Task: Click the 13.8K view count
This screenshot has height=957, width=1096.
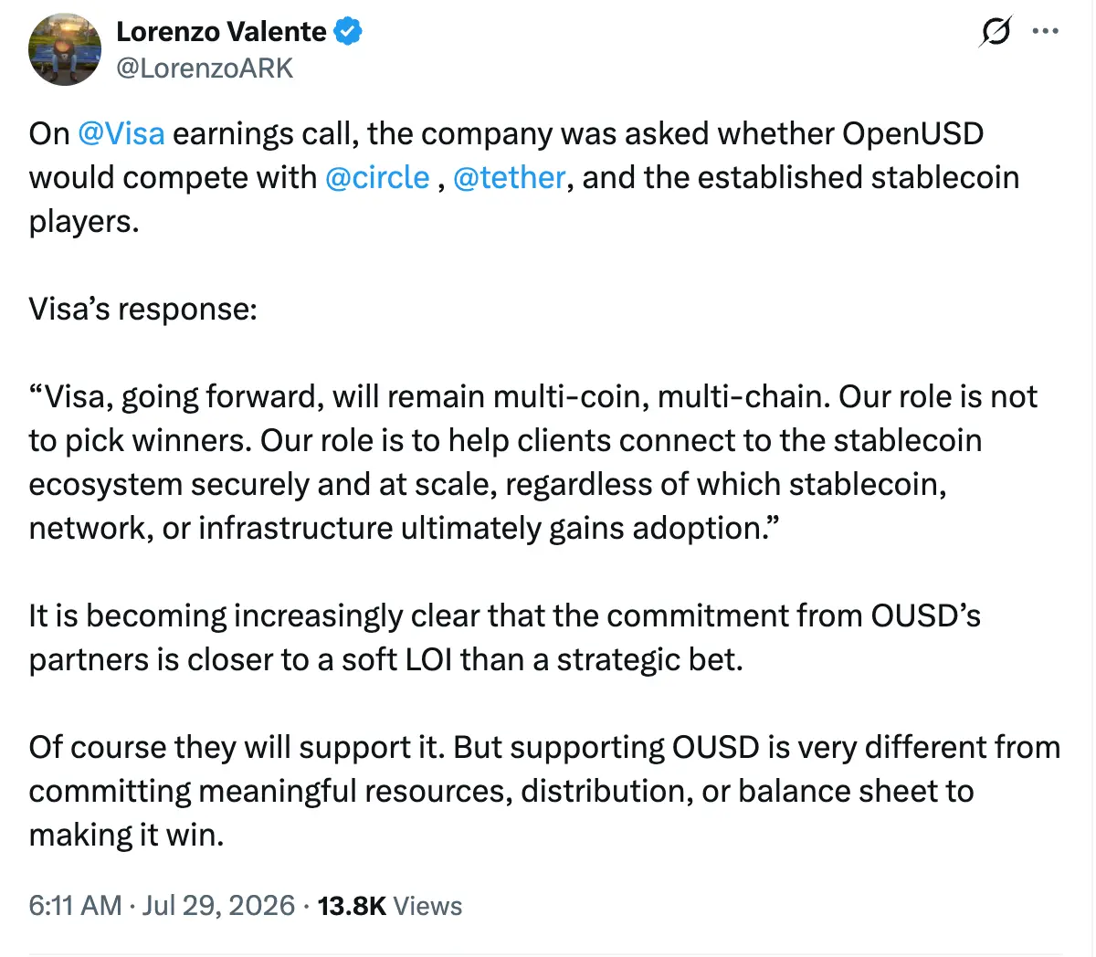Action: (352, 906)
